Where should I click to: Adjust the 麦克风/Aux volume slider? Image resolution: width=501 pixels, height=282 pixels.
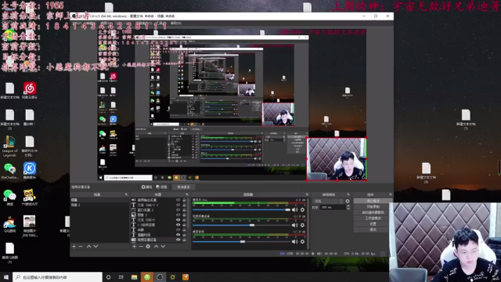pyautogui.click(x=241, y=210)
